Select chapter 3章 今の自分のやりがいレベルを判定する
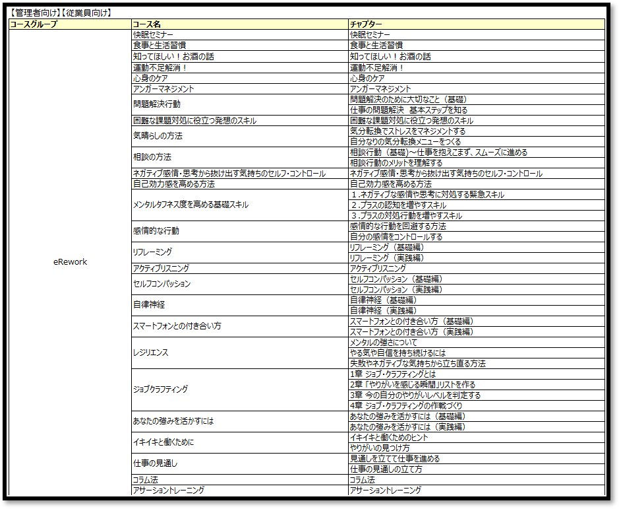The height and width of the screenshot is (509, 619). coord(415,395)
